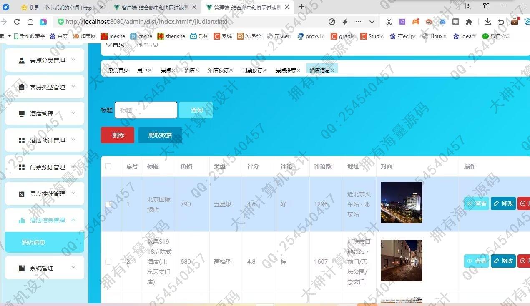This screenshot has height=306, width=530.
Task: Collapse 酒店信息管理 sidebar menu
Action: tap(45, 221)
